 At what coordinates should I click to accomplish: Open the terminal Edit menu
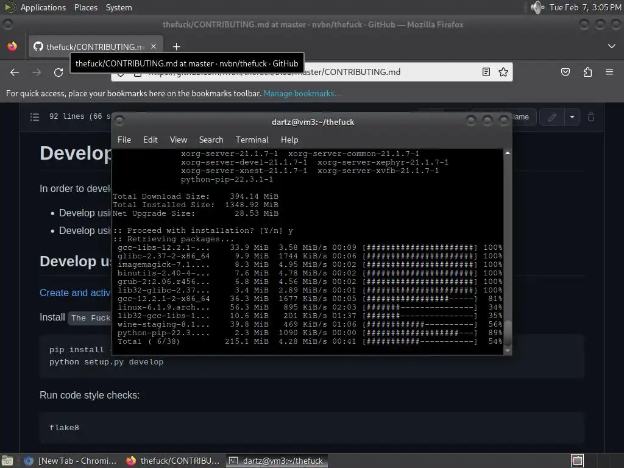(x=151, y=140)
